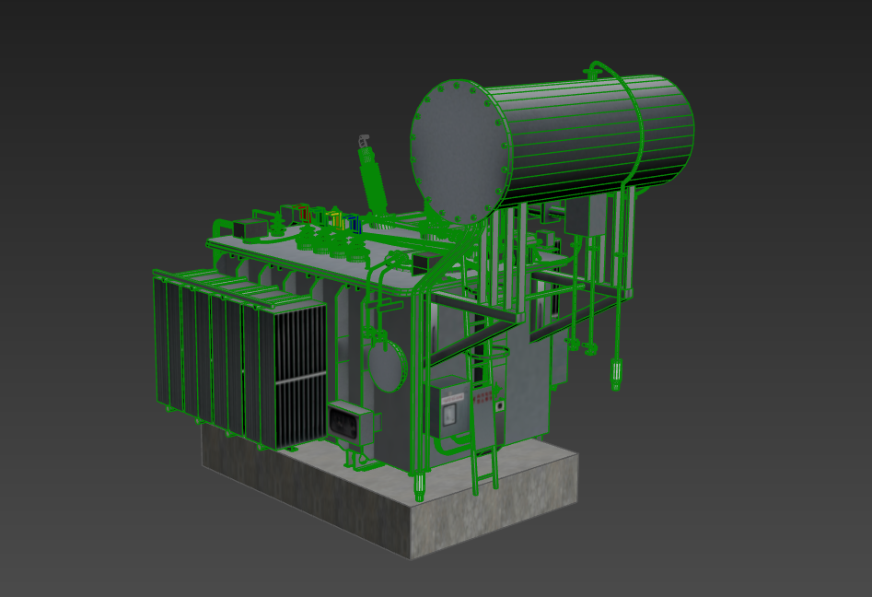872x597 pixels.
Task: Click the small box at left of top cover
Action: [248, 228]
